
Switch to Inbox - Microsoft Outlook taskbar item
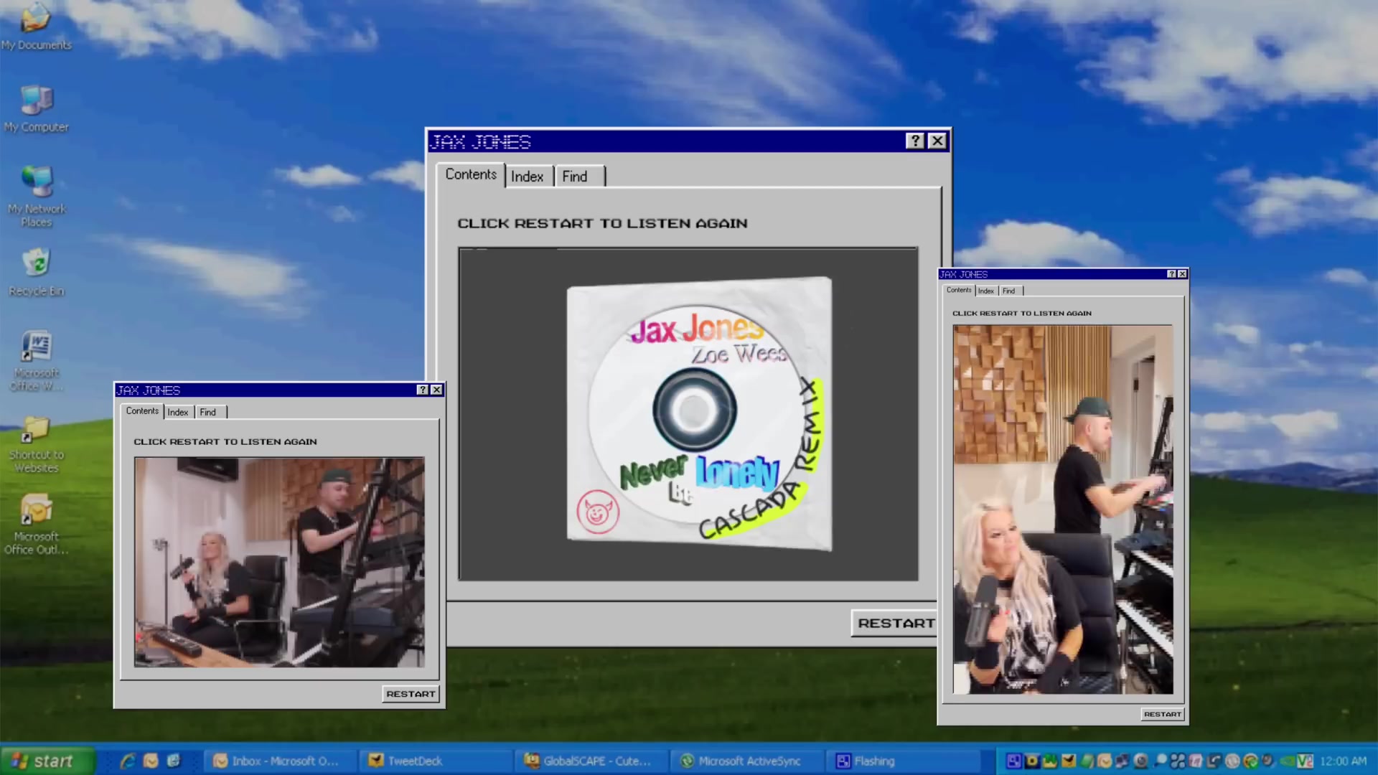point(281,761)
